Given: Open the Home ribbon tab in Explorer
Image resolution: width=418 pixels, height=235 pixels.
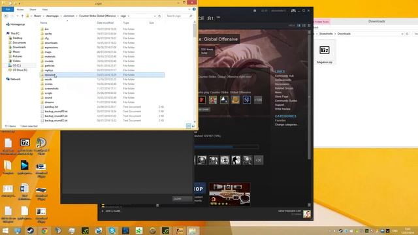Looking at the screenshot, I should [x=20, y=9].
